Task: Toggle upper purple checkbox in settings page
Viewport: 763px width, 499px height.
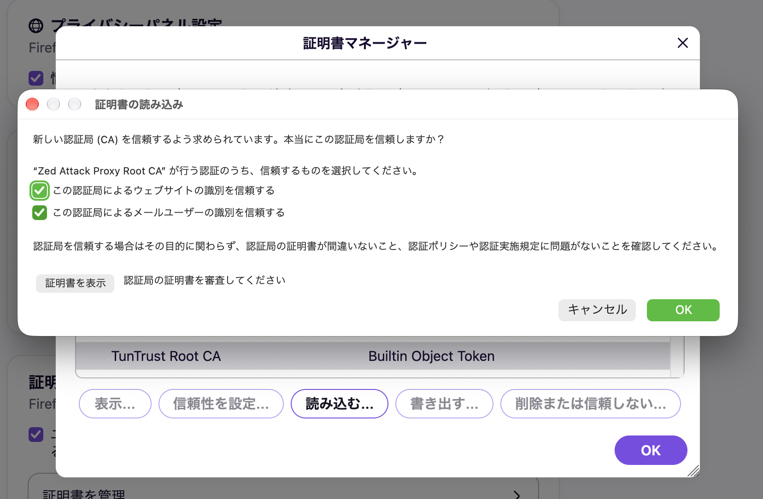Action: coord(36,78)
